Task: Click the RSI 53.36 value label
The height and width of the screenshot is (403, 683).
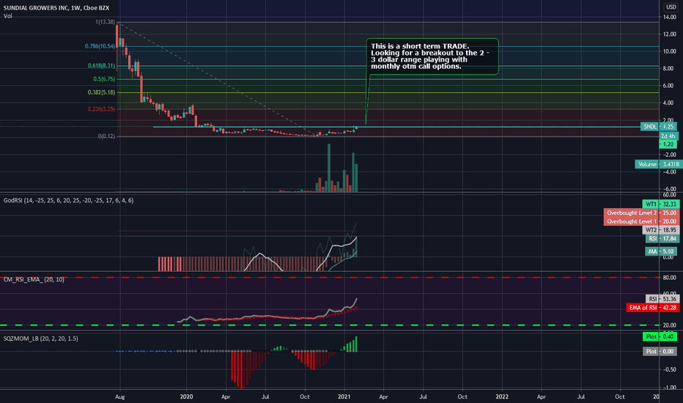Action: [662, 299]
